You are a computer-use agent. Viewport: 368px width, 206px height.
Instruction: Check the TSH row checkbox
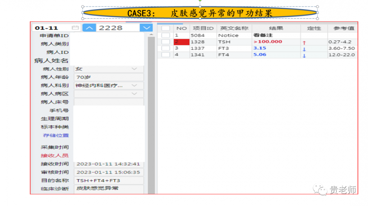pos(166,42)
